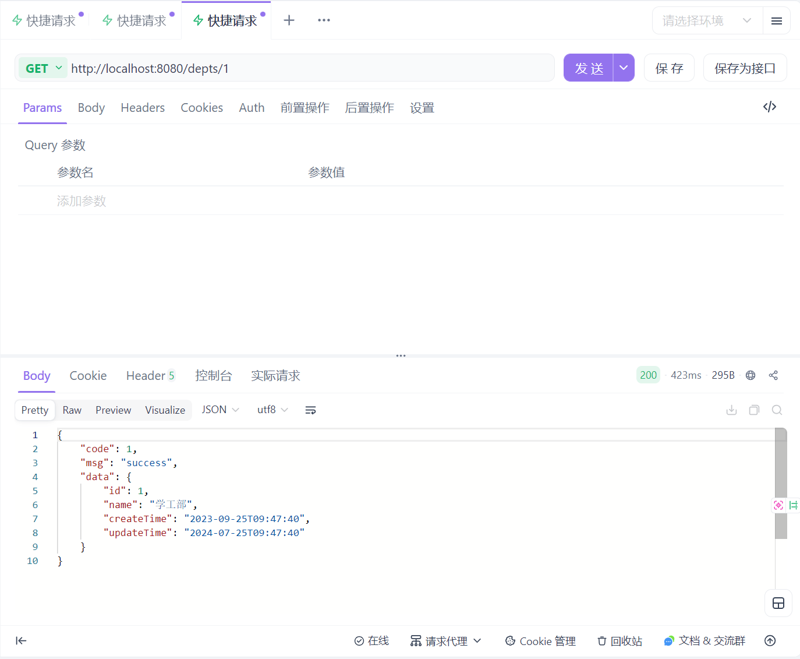Open the request Body tab
The height and width of the screenshot is (659, 800).
pos(91,108)
